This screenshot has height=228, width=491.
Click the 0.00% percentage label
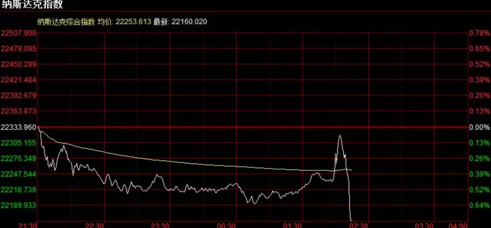pyautogui.click(x=479, y=127)
